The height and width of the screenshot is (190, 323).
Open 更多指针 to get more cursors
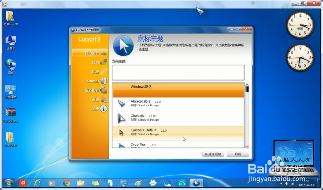tap(92, 90)
